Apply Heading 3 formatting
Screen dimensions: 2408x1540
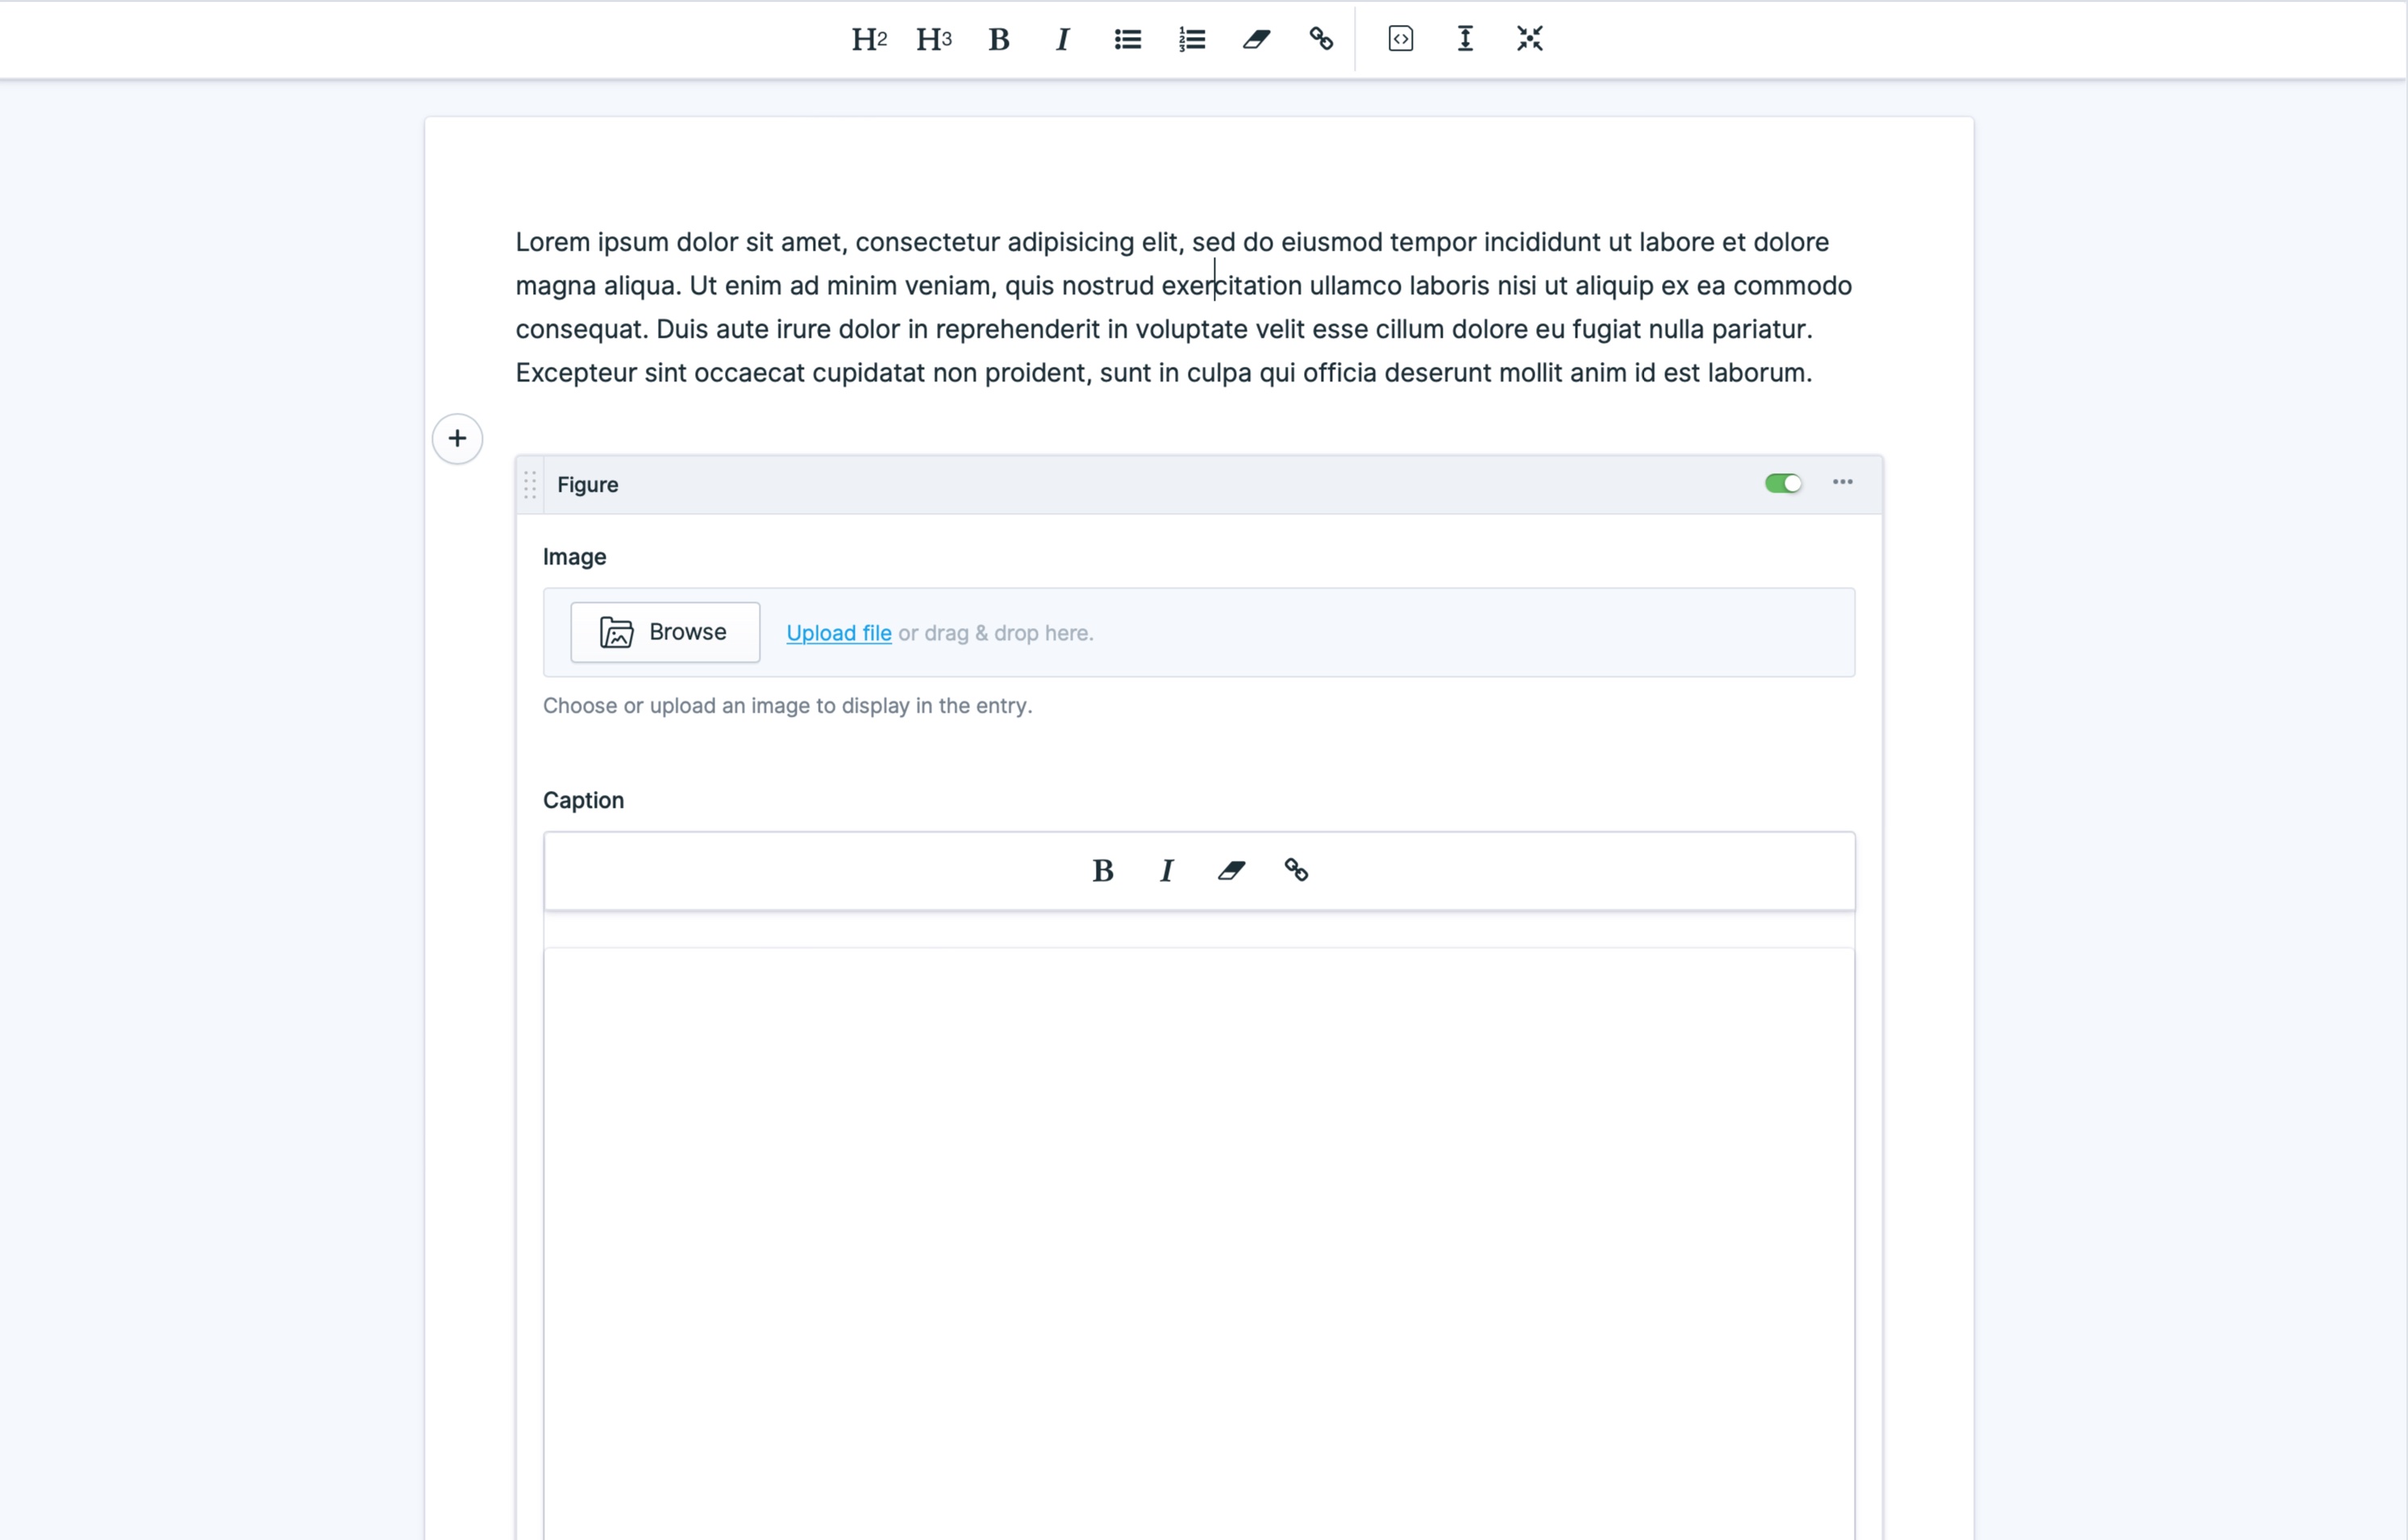(x=933, y=39)
